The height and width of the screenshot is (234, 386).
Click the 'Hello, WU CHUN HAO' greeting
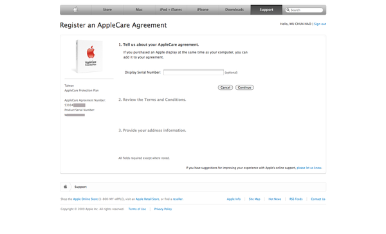point(296,24)
